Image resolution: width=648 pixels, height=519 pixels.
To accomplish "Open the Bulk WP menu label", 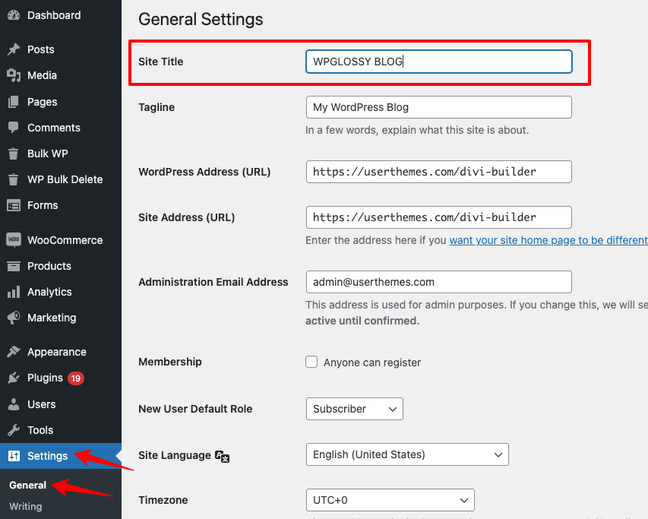I will point(48,153).
